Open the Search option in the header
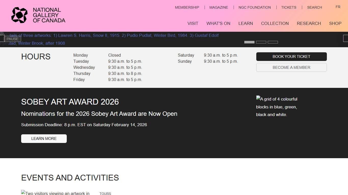The image size is (348, 195). point(314,7)
